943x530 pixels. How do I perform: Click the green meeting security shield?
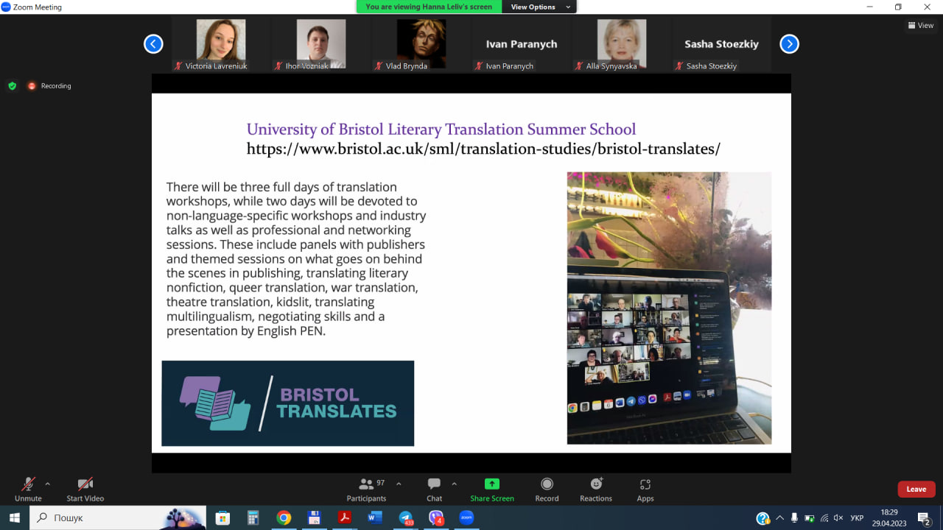(x=12, y=85)
